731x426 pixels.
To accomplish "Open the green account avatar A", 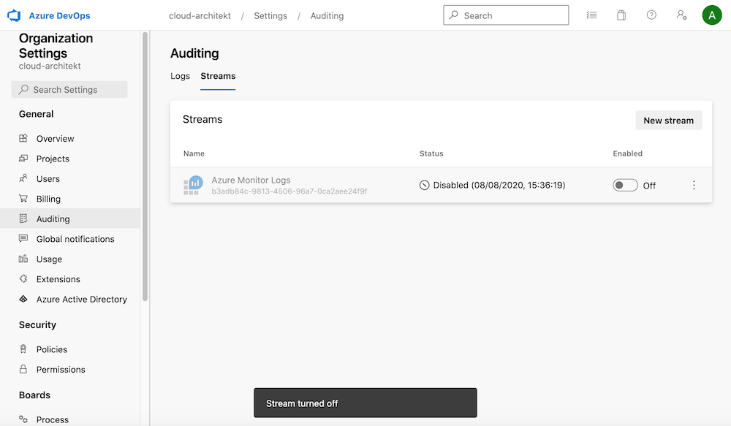I will click(712, 15).
